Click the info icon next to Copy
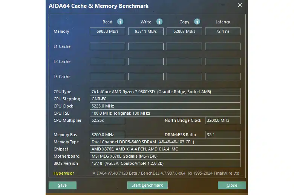Viewport: 294px width, 195px height. (197, 21)
